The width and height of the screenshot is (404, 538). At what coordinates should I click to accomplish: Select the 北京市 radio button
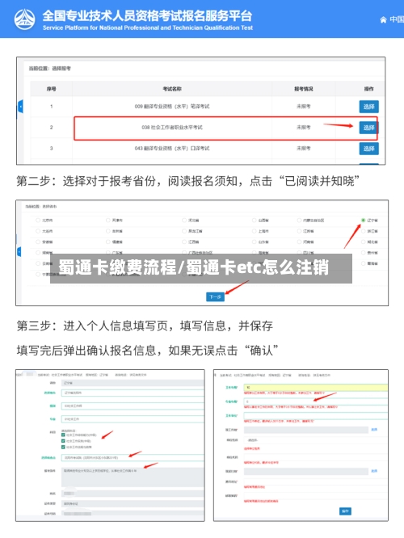point(38,221)
